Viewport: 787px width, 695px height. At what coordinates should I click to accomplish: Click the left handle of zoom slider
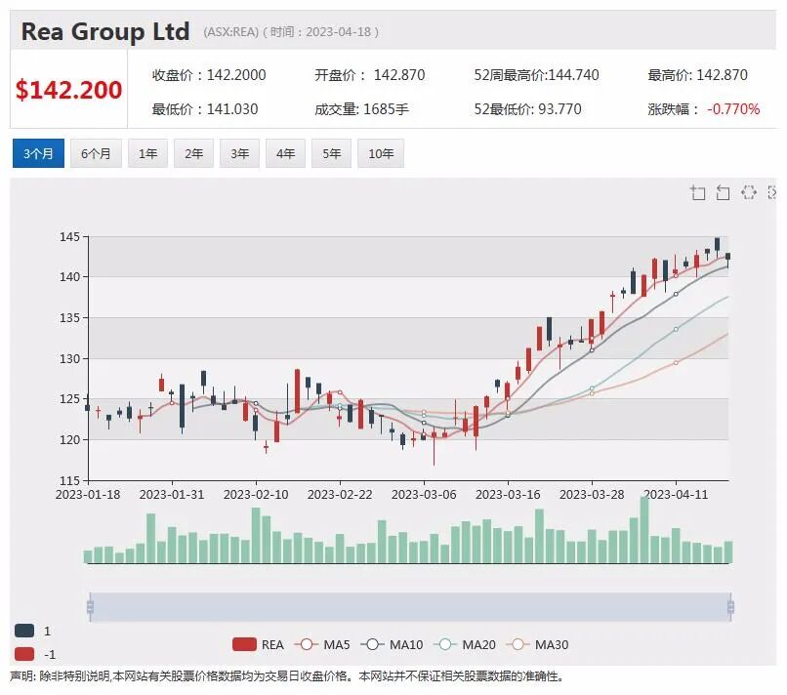[x=91, y=607]
